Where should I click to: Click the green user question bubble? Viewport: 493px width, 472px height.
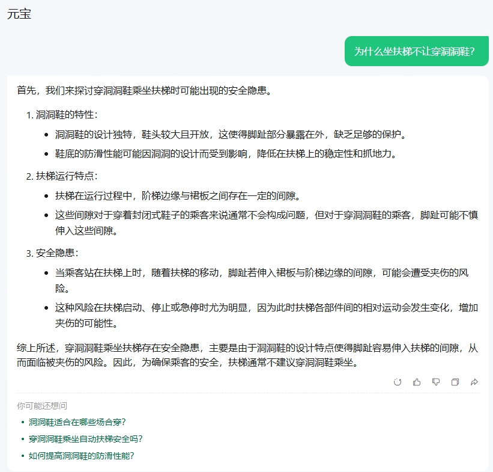click(417, 51)
